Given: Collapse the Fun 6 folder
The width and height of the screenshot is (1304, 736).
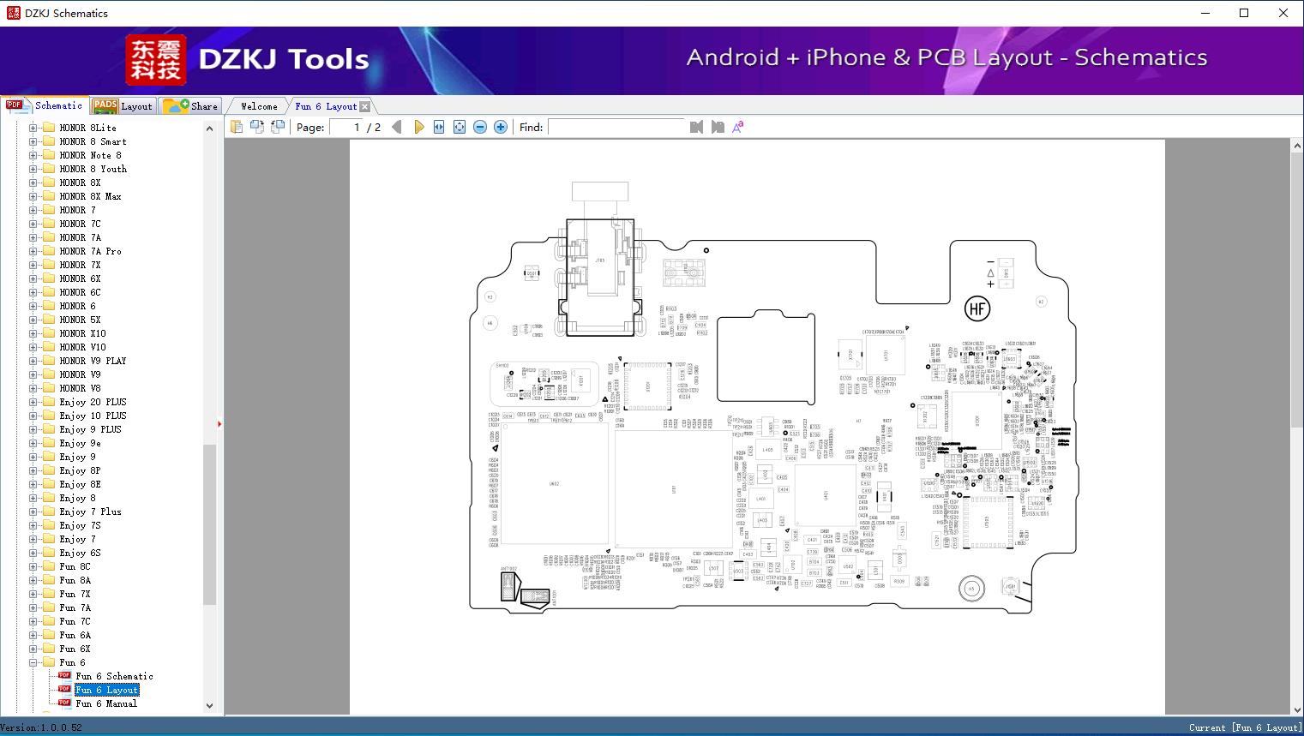Looking at the screenshot, I should (x=33, y=662).
